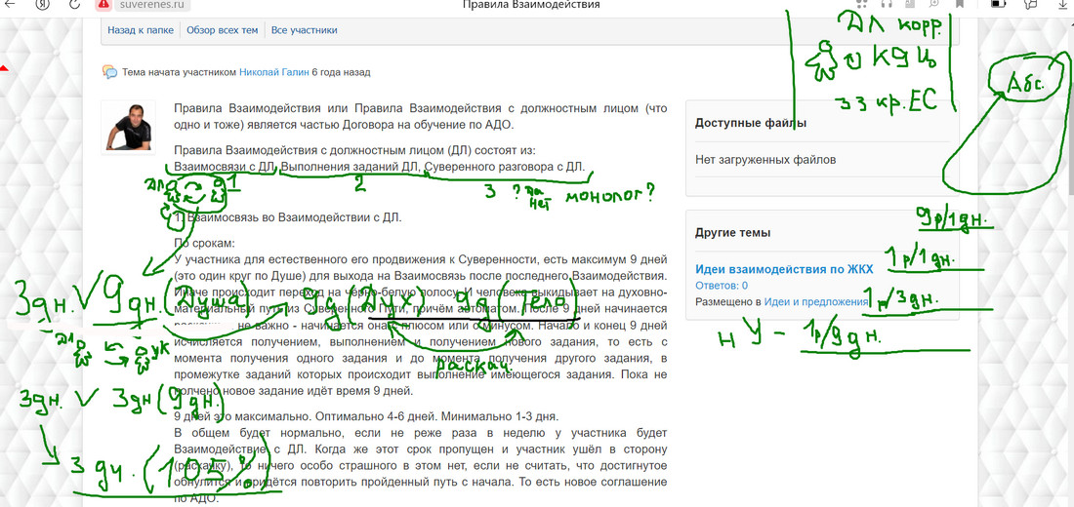Click the red up arrow at left edge
This screenshot has width=1074, height=507.
[4, 68]
